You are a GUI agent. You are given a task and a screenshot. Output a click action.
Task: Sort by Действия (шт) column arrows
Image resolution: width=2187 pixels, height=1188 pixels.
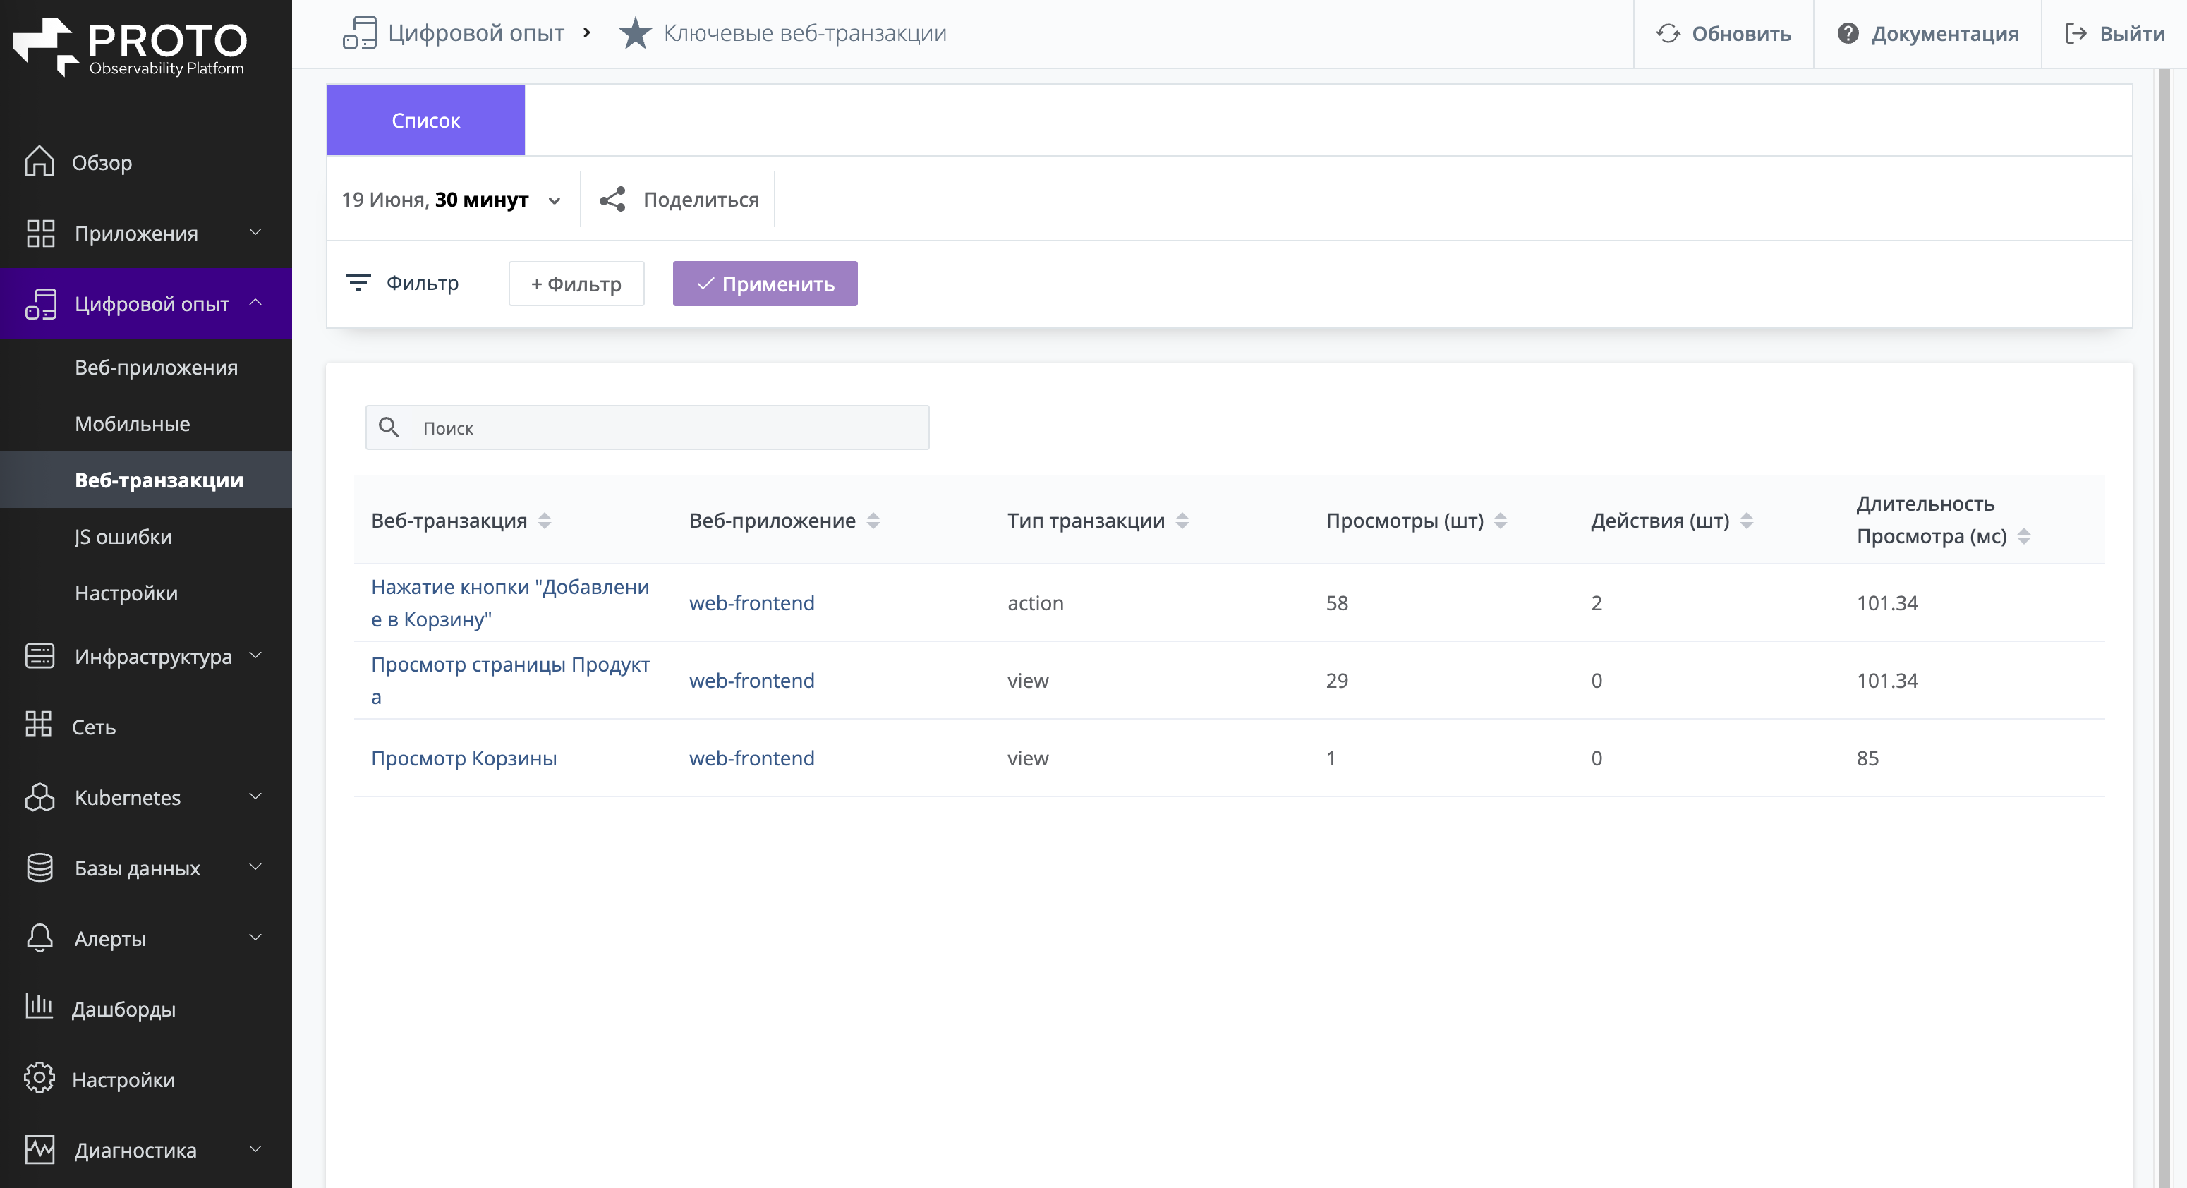tap(1746, 521)
